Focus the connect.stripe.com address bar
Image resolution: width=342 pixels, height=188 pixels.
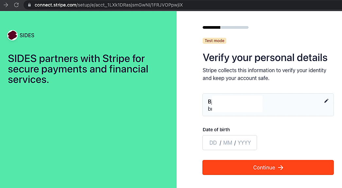click(x=109, y=5)
